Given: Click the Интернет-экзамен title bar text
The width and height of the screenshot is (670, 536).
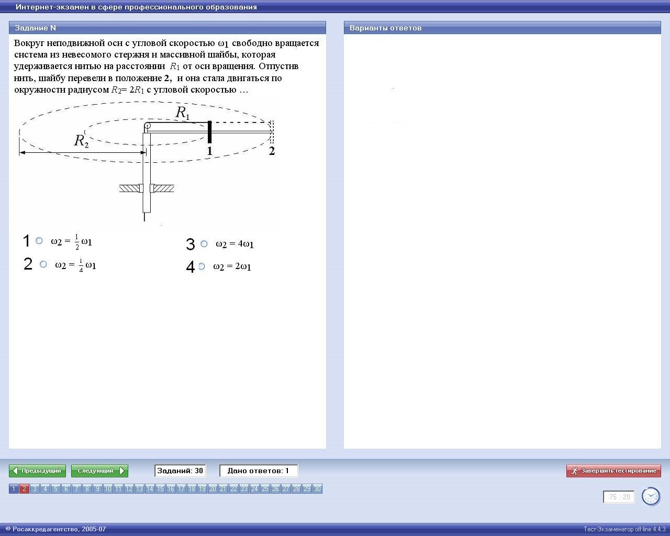Looking at the screenshot, I should pyautogui.click(x=136, y=7).
